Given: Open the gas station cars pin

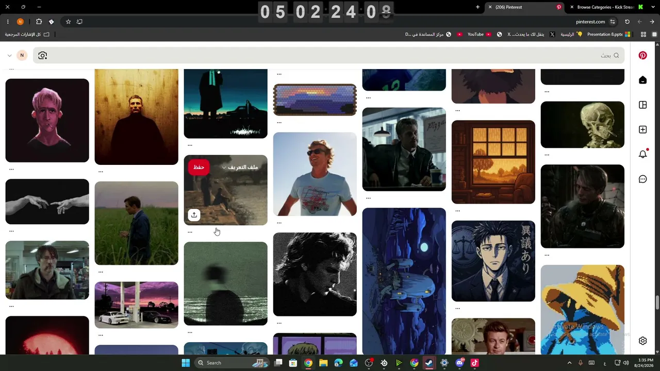Looking at the screenshot, I should (136, 305).
